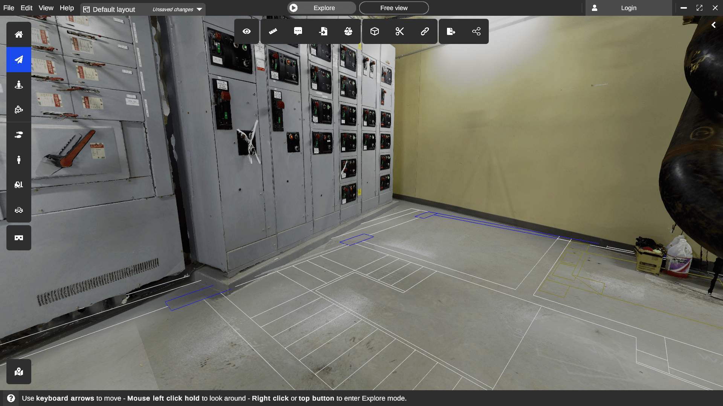Open the View menu
The width and height of the screenshot is (723, 406).
pyautogui.click(x=46, y=8)
